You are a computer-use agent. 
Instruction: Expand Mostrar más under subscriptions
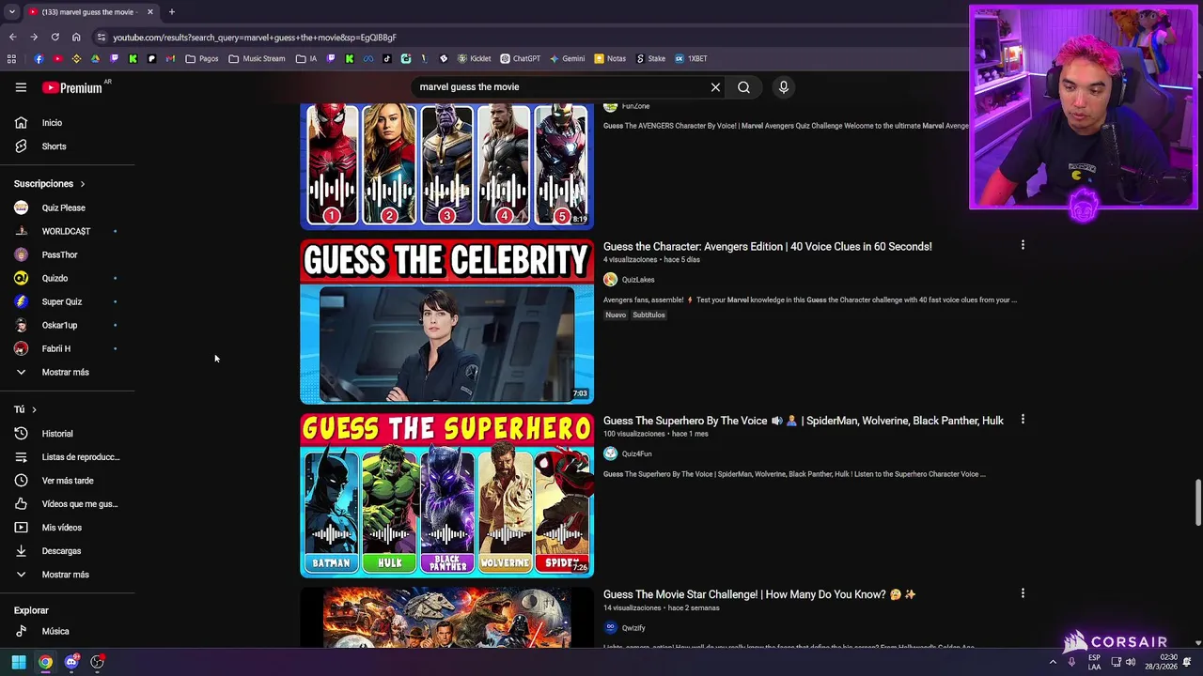[x=66, y=372]
